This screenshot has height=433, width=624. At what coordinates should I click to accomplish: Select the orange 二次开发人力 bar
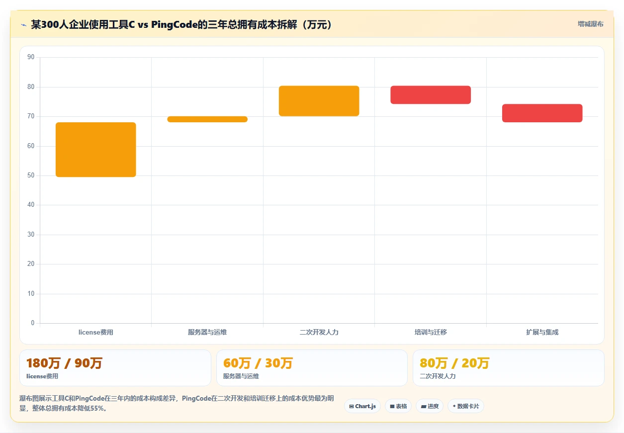[x=319, y=101]
